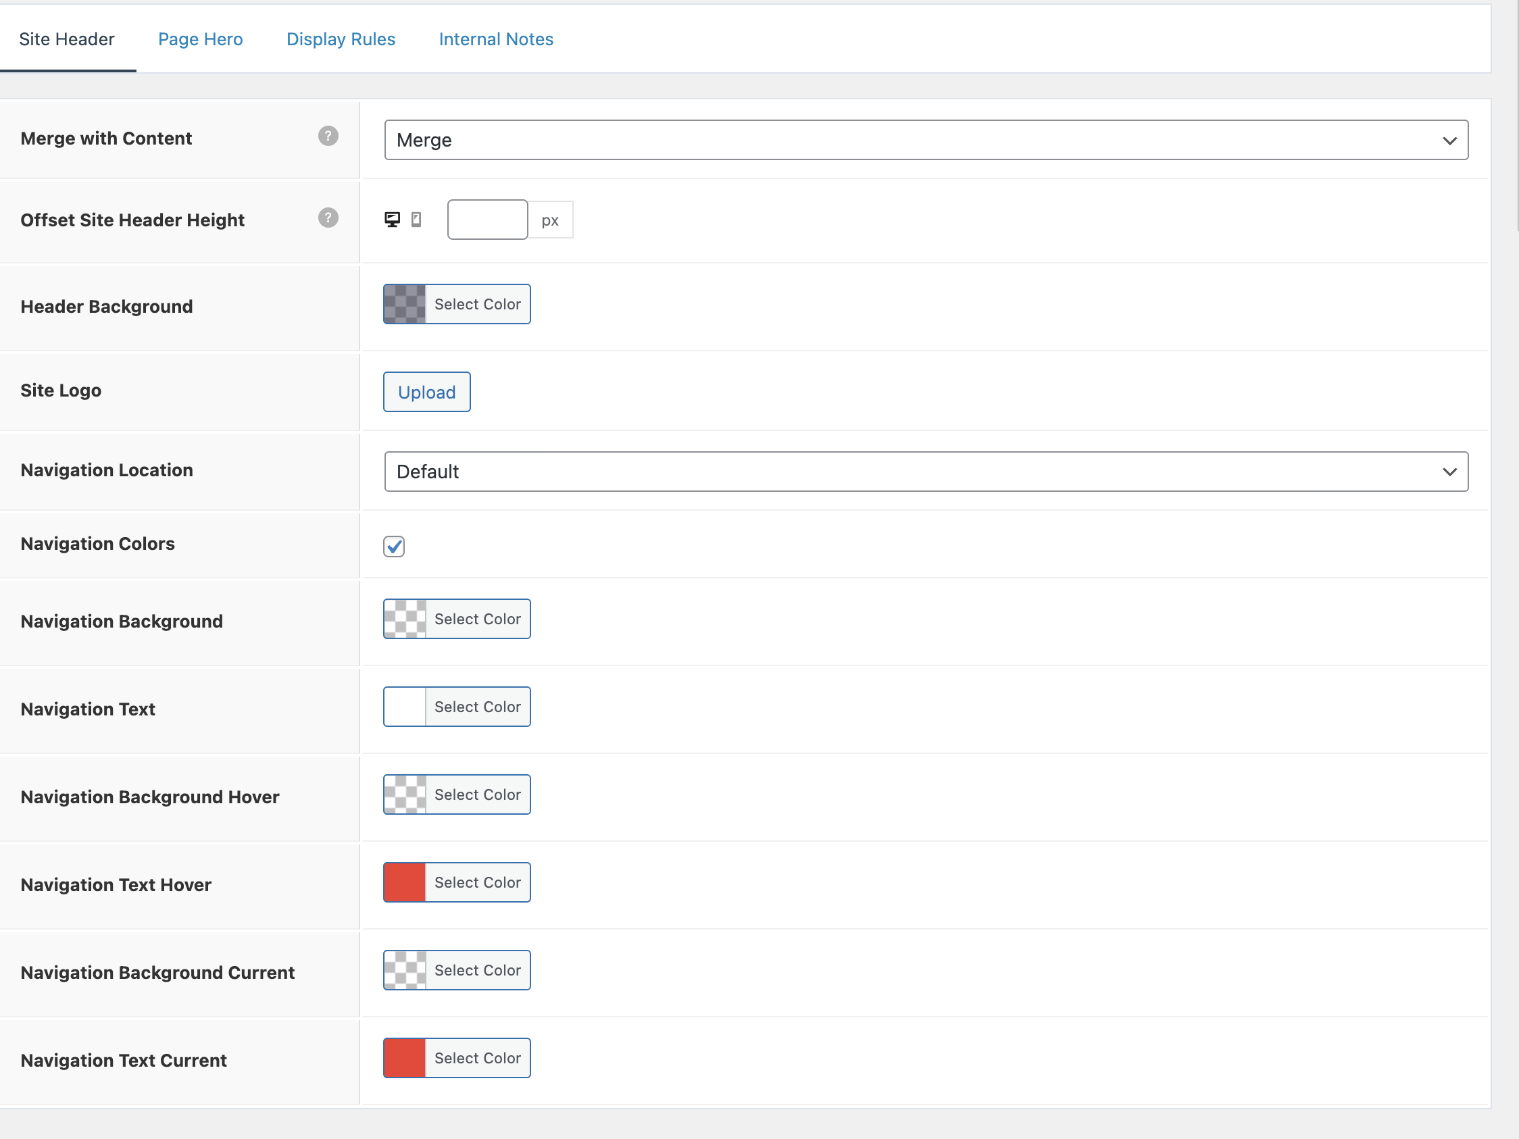This screenshot has height=1139, width=1519.
Task: Click Select Color for Navigation Background Current
Action: pos(477,970)
